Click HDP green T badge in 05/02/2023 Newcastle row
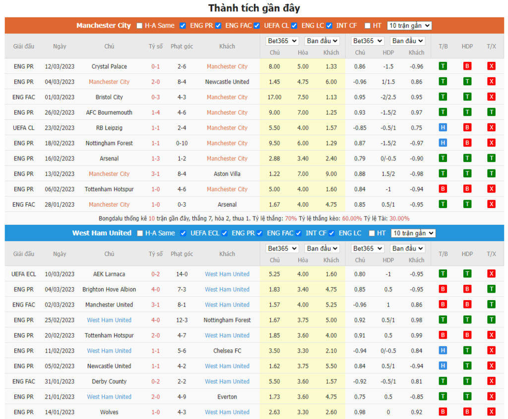 pyautogui.click(x=467, y=366)
